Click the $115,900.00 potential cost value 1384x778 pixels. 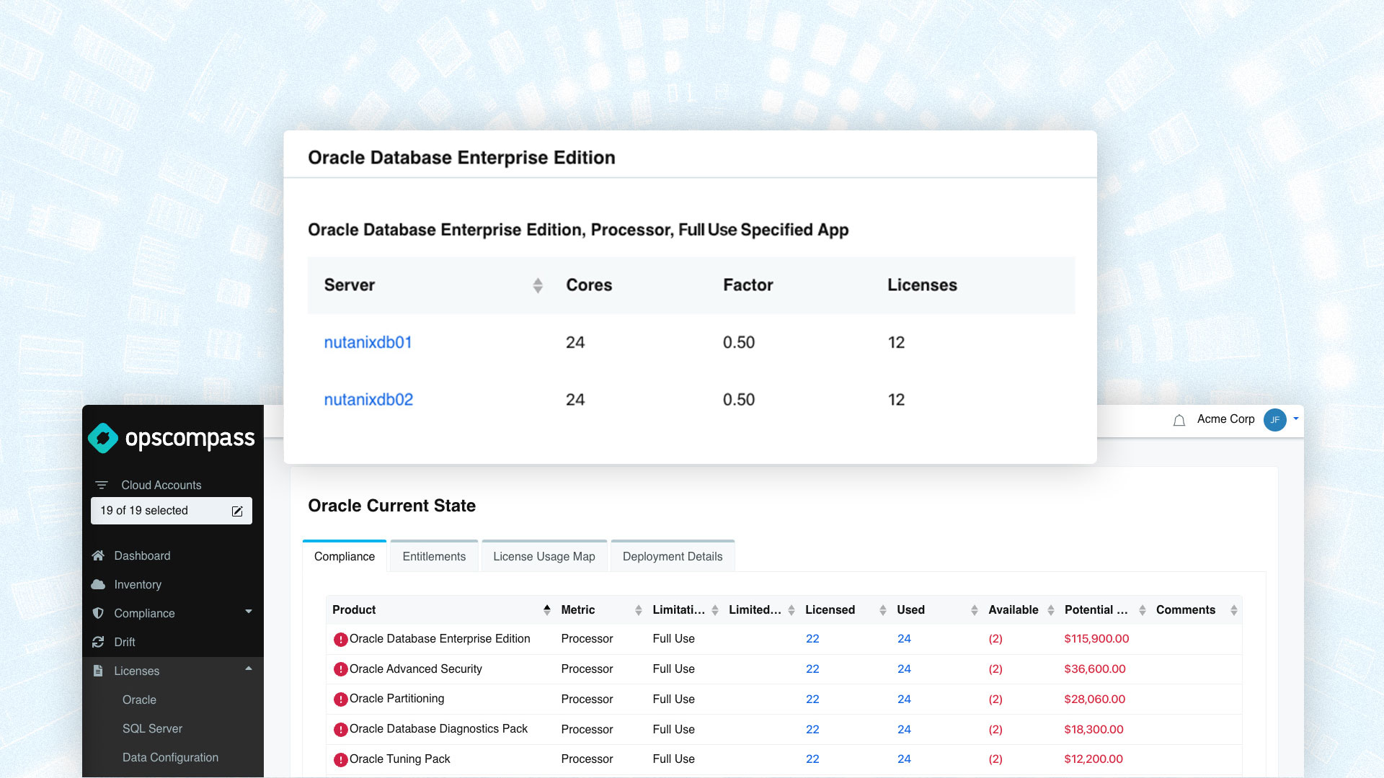1096,639
